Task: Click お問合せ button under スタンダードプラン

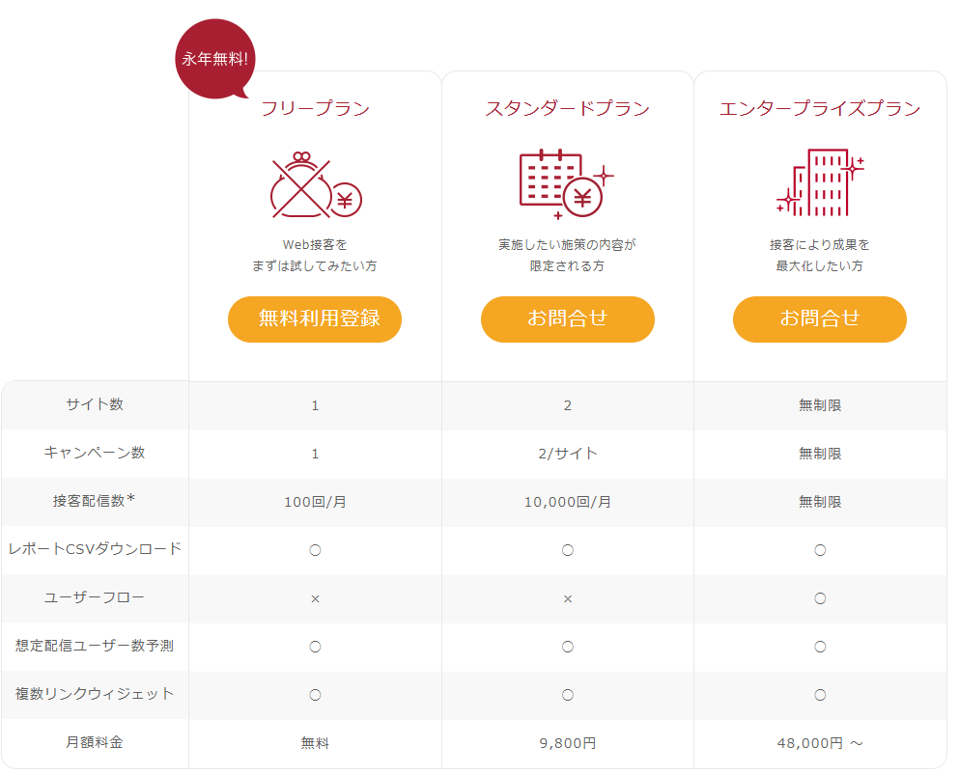Action: point(568,318)
